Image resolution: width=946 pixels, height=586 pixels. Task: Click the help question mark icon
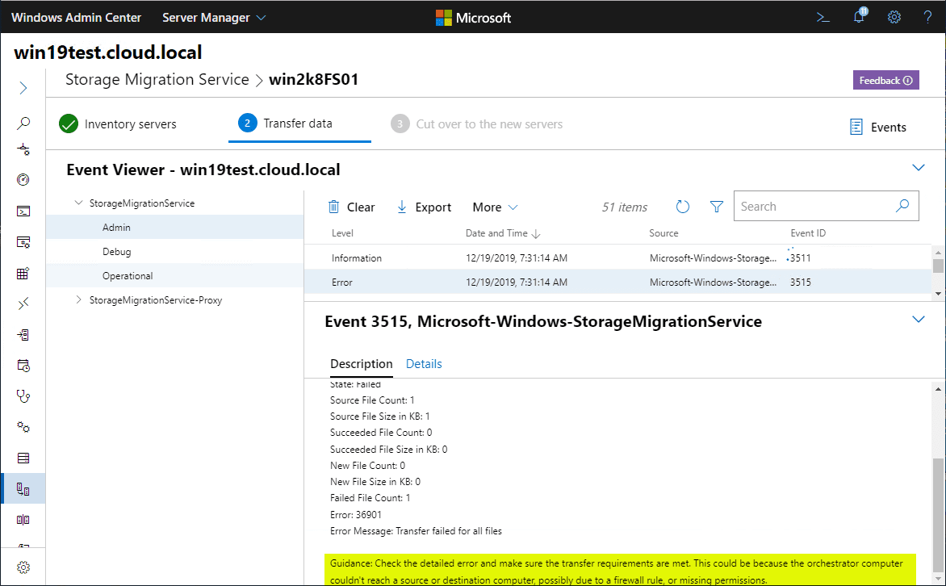tap(927, 17)
